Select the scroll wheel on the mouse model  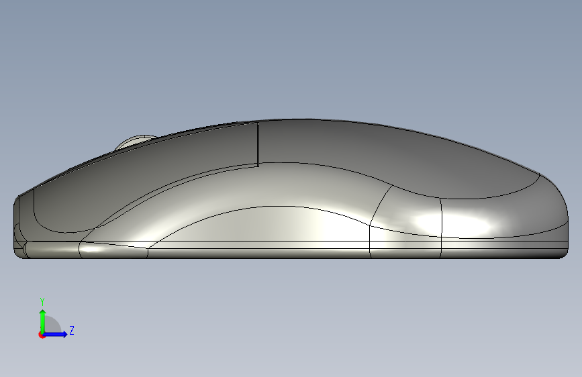pyautogui.click(x=135, y=142)
